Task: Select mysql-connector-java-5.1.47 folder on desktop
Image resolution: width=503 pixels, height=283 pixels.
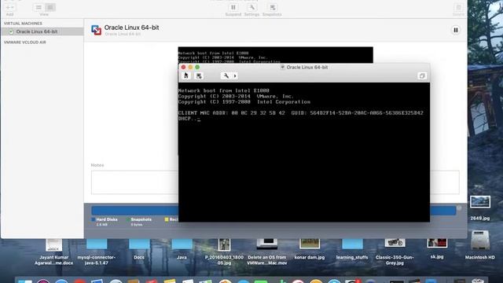Action: coord(97,252)
